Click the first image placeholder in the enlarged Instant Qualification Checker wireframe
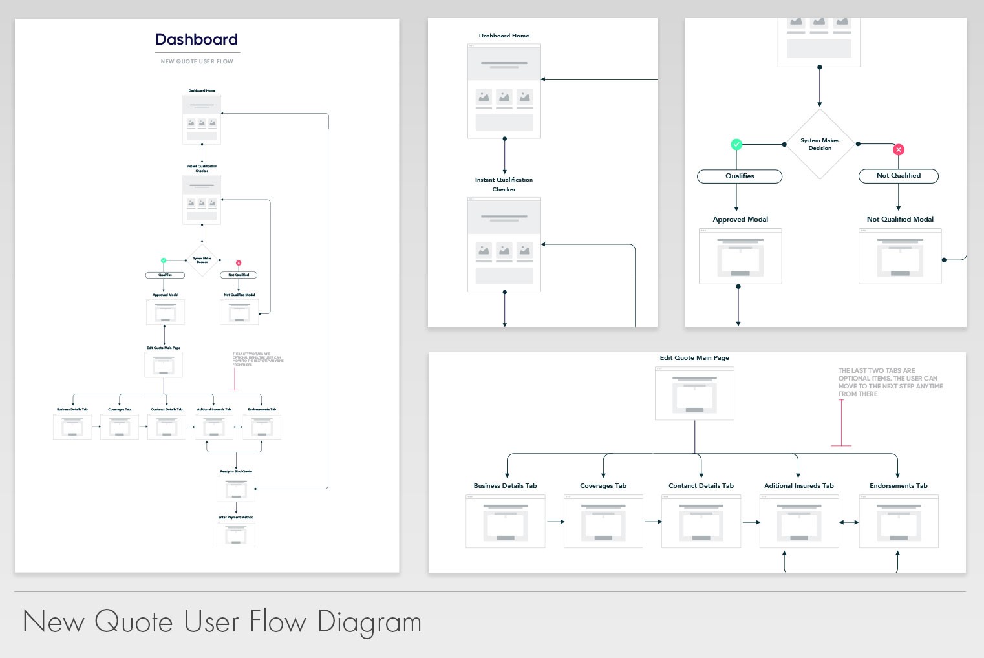 coord(484,250)
